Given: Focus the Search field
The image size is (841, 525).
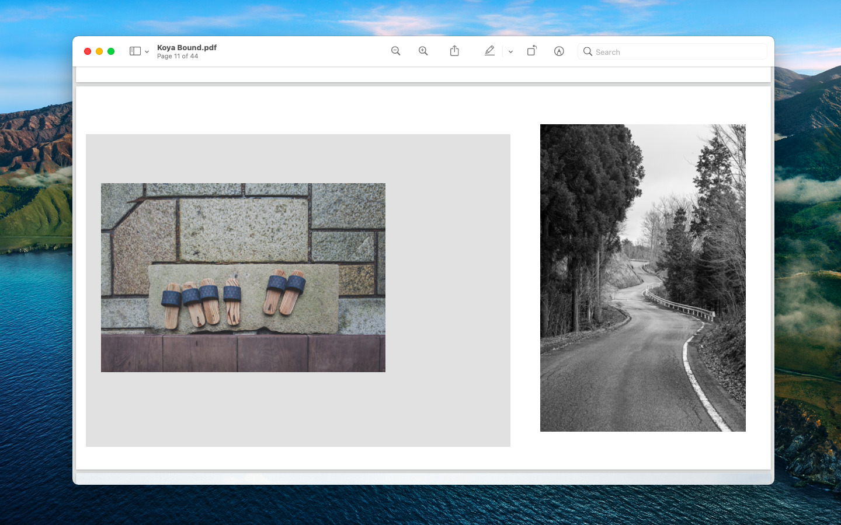Looking at the screenshot, I should 672,51.
